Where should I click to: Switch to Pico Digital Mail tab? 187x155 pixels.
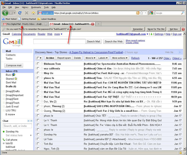pyautogui.click(x=25, y=24)
